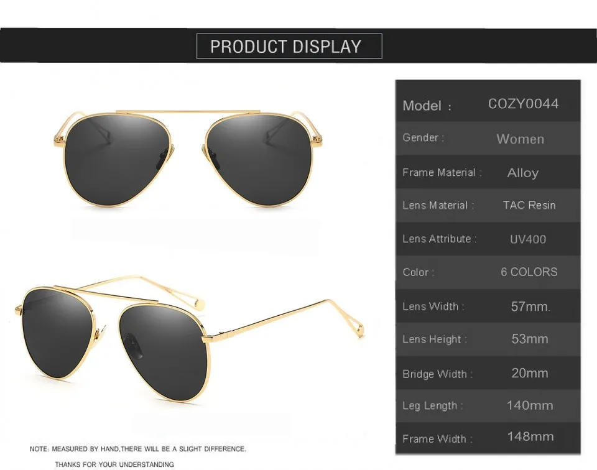The image size is (597, 470).
Task: Click the Gender row labeled Women
Action: point(488,138)
